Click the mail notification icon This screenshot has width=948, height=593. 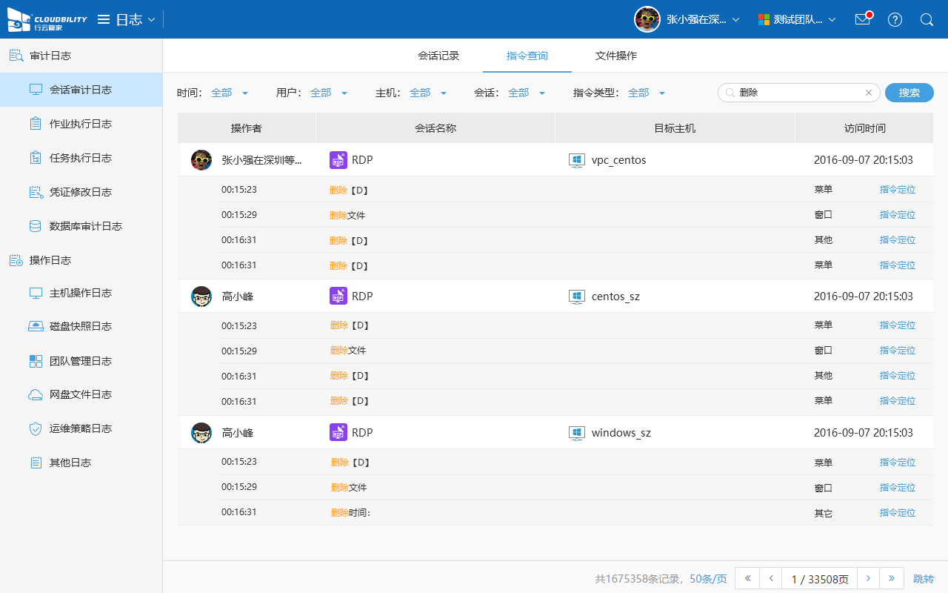(862, 19)
